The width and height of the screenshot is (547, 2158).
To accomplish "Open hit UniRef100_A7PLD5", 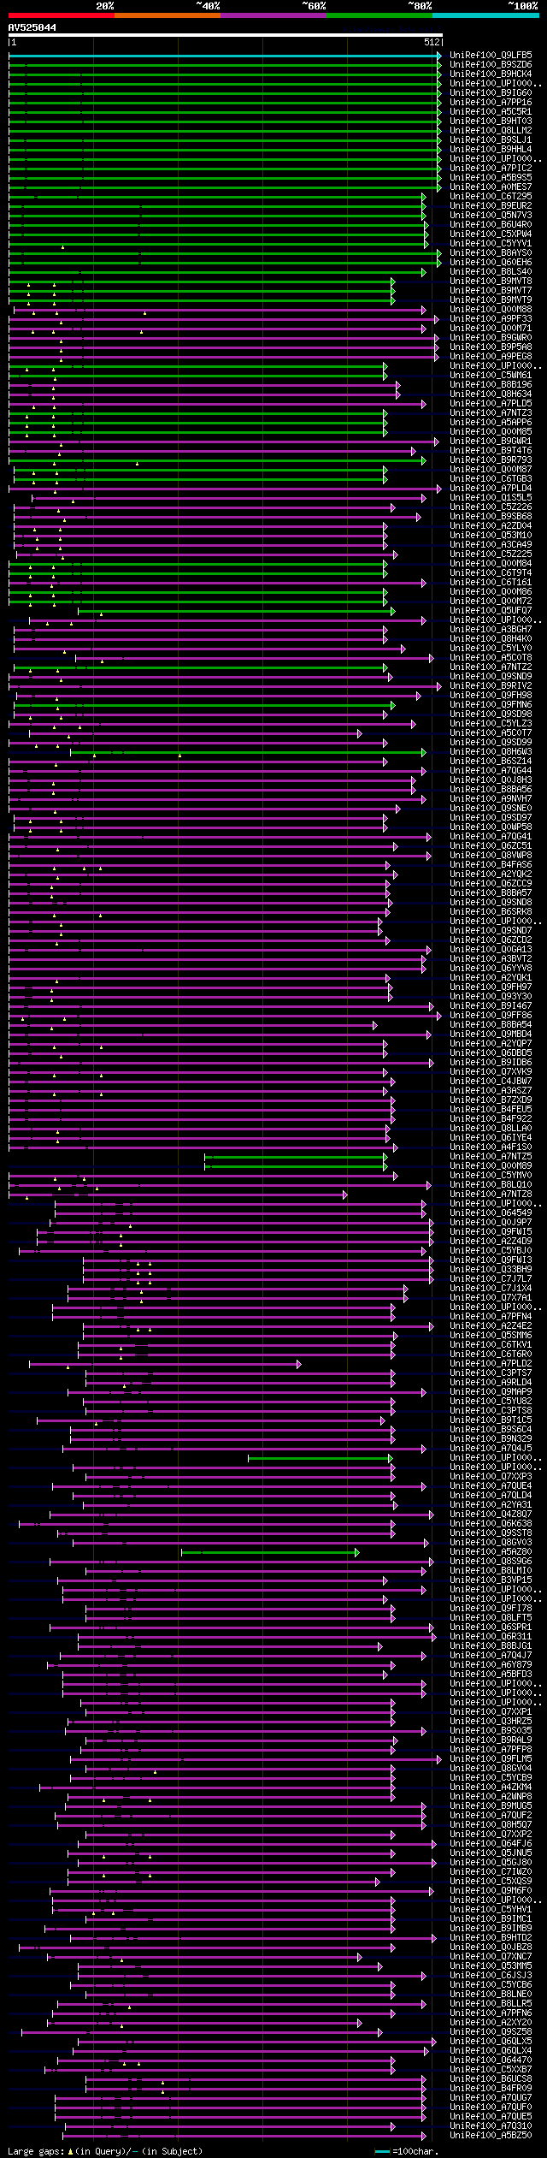I will click(491, 404).
